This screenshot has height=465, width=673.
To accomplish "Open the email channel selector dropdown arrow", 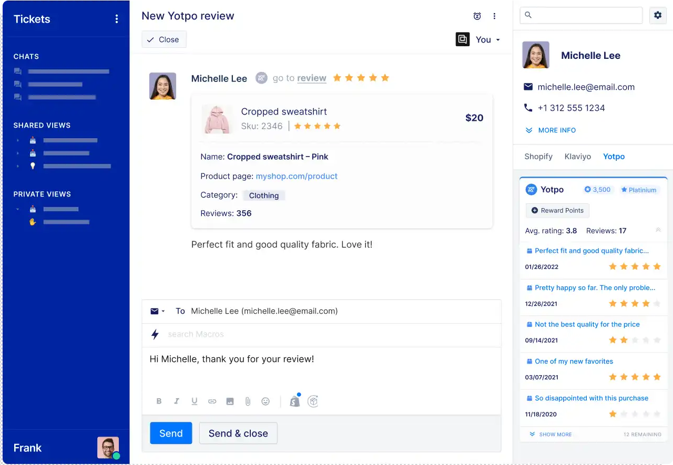I will (163, 311).
